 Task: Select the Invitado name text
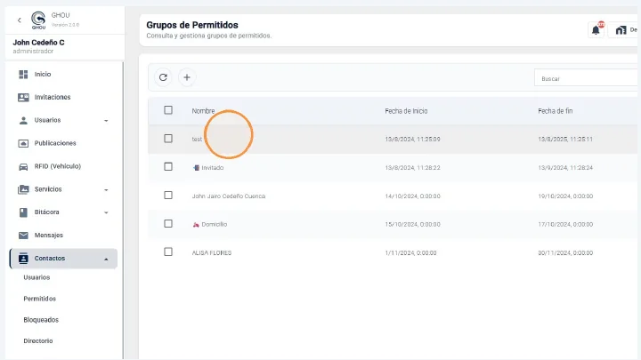pyautogui.click(x=212, y=168)
